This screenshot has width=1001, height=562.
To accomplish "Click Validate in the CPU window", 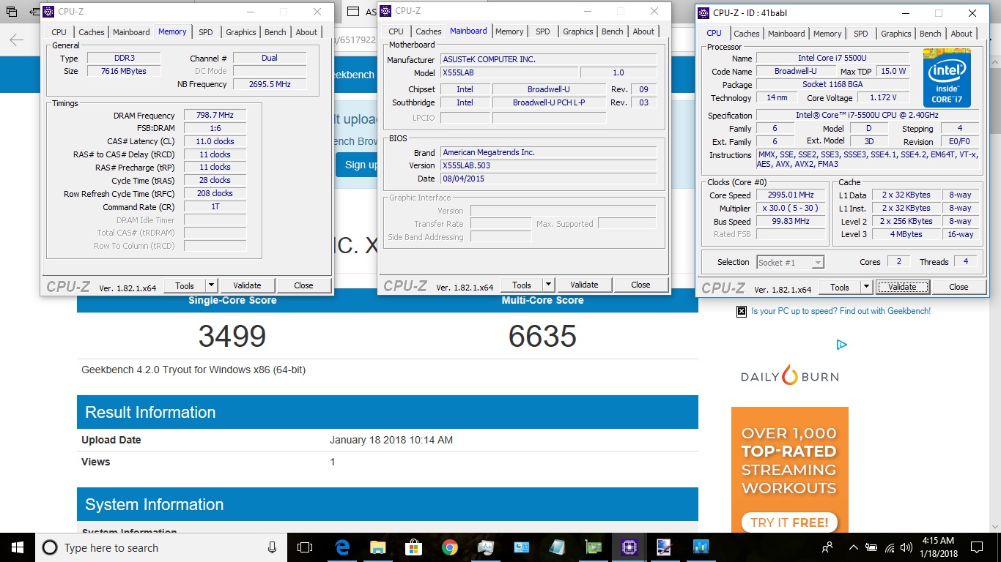I will click(x=902, y=287).
